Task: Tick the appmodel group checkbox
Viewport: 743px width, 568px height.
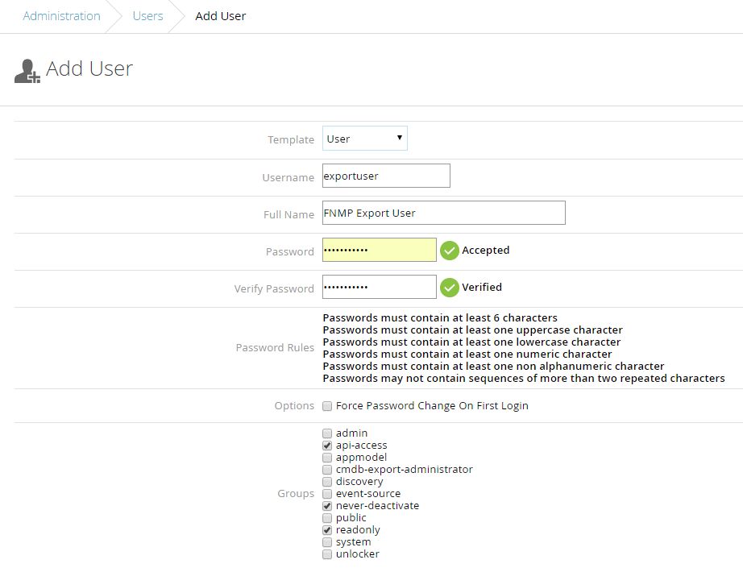Action: click(x=327, y=458)
